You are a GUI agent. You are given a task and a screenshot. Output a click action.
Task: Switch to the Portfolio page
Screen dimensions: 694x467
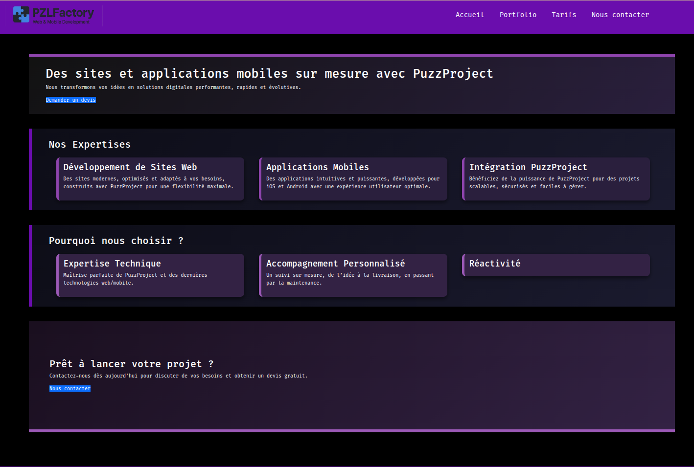518,15
